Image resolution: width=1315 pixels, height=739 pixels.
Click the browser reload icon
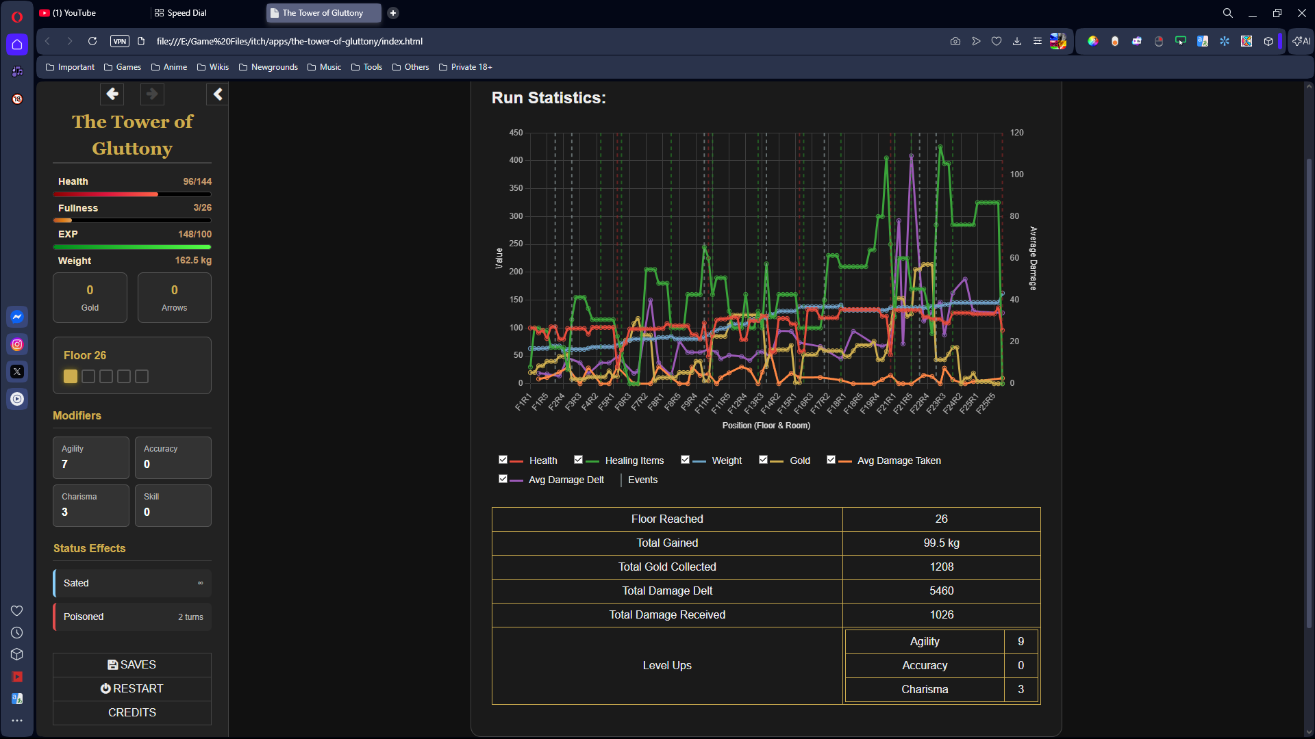(92, 41)
